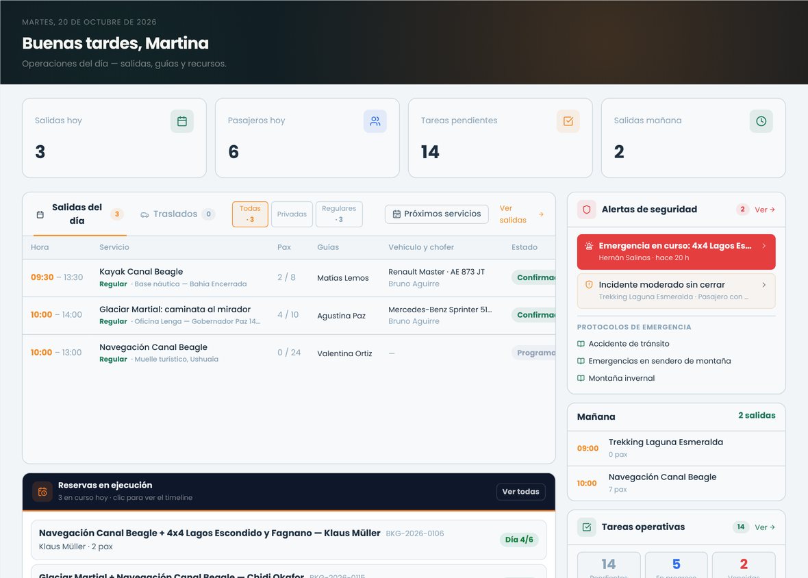
Task: Select the Regulares filter chip
Action: (339, 214)
